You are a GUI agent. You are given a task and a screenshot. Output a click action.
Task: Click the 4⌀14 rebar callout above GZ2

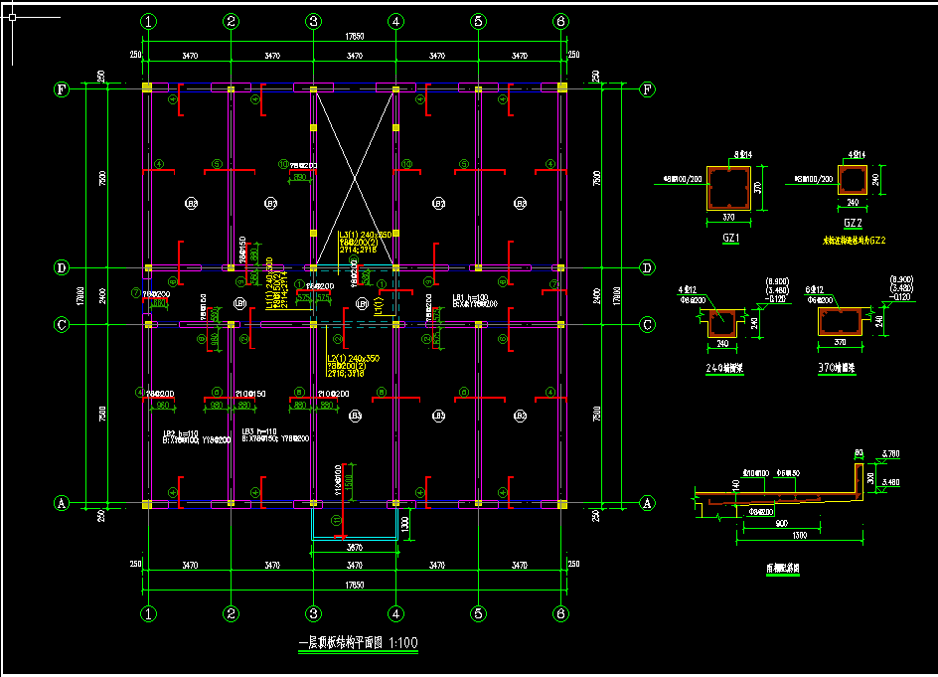857,154
